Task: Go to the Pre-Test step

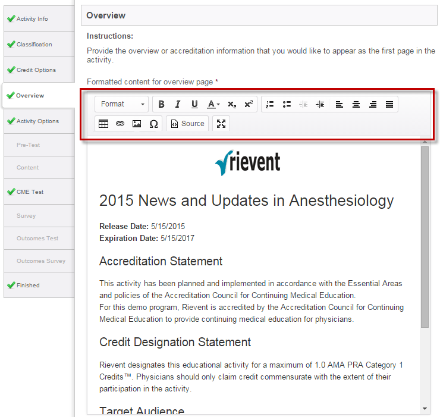Action: [39, 145]
